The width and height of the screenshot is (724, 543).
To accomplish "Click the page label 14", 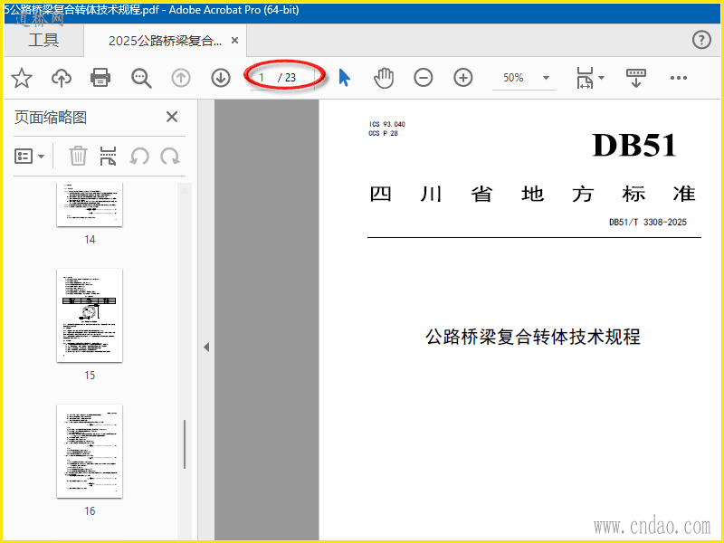I will tap(90, 239).
